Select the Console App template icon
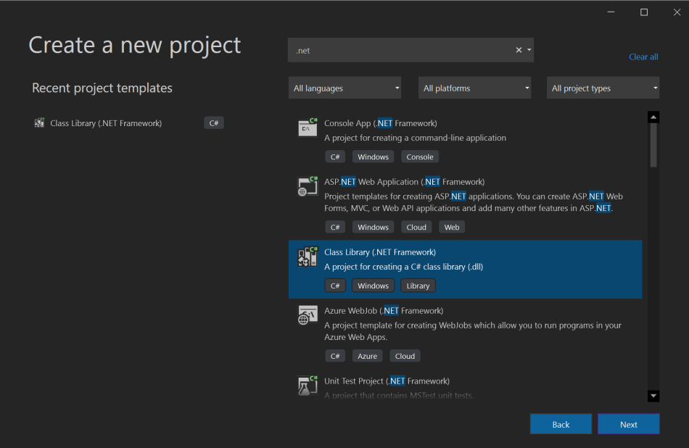The height and width of the screenshot is (448, 689). pos(307,126)
